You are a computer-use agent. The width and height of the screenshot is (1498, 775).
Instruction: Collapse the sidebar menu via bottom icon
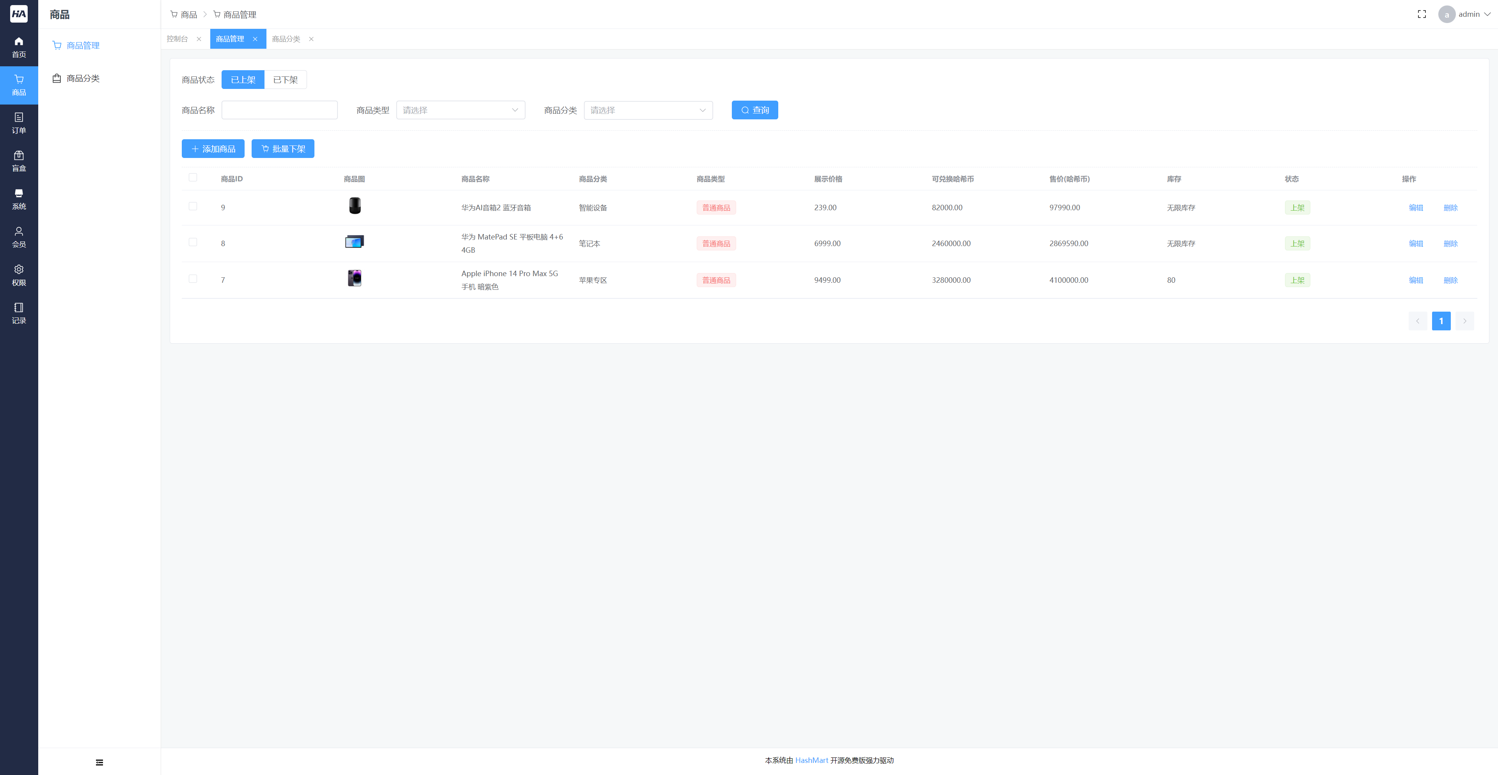point(99,762)
